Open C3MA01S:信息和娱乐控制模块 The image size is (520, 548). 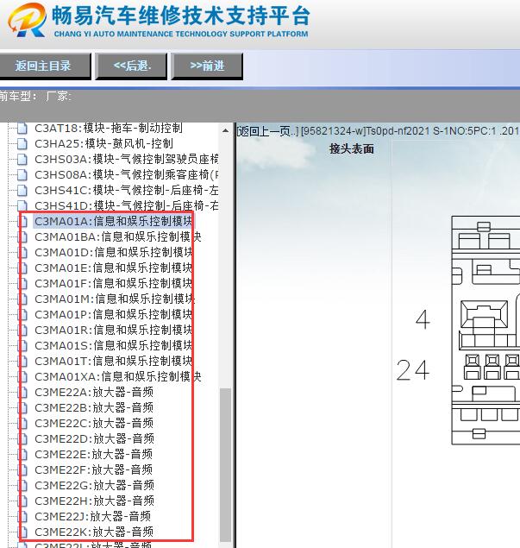coord(113,346)
